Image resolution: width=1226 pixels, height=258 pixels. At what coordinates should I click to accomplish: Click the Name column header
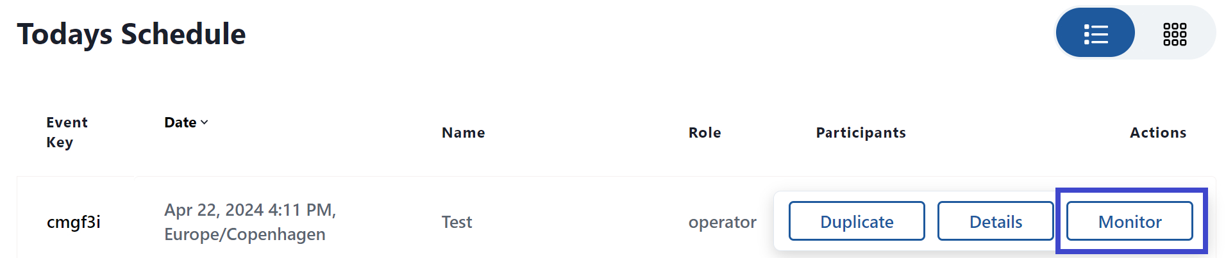463,133
